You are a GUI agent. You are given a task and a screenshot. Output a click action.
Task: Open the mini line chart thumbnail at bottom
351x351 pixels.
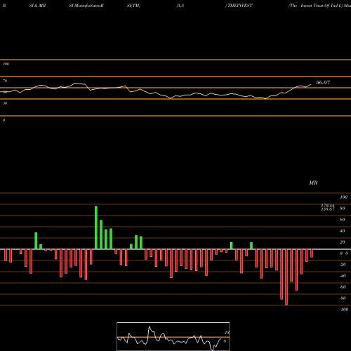[x=173, y=336]
